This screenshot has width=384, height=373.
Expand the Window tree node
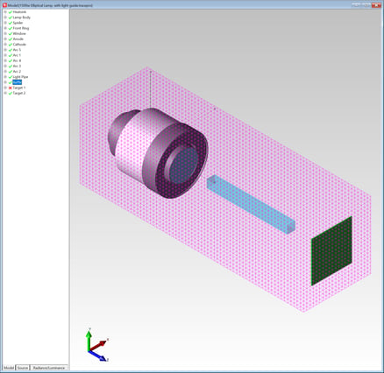click(x=5, y=34)
